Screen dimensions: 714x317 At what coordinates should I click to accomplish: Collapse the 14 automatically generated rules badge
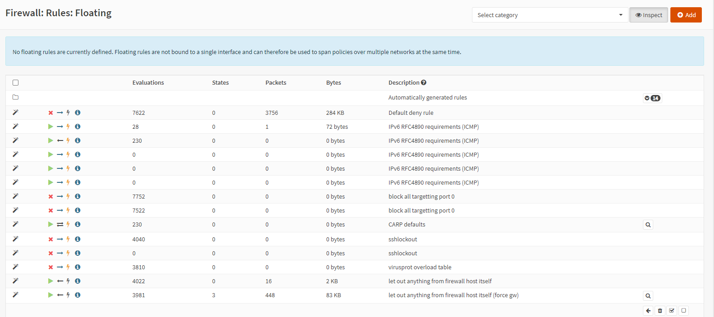tap(652, 98)
